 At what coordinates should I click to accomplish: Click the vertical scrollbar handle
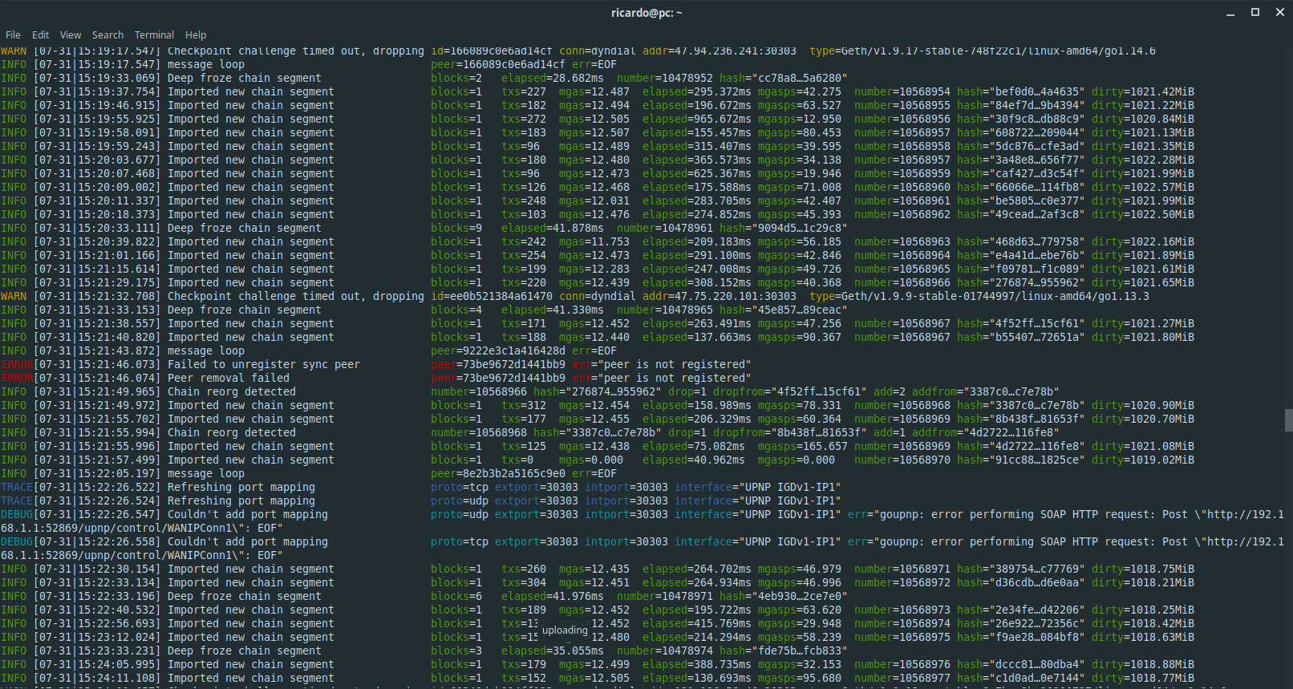(x=1288, y=420)
